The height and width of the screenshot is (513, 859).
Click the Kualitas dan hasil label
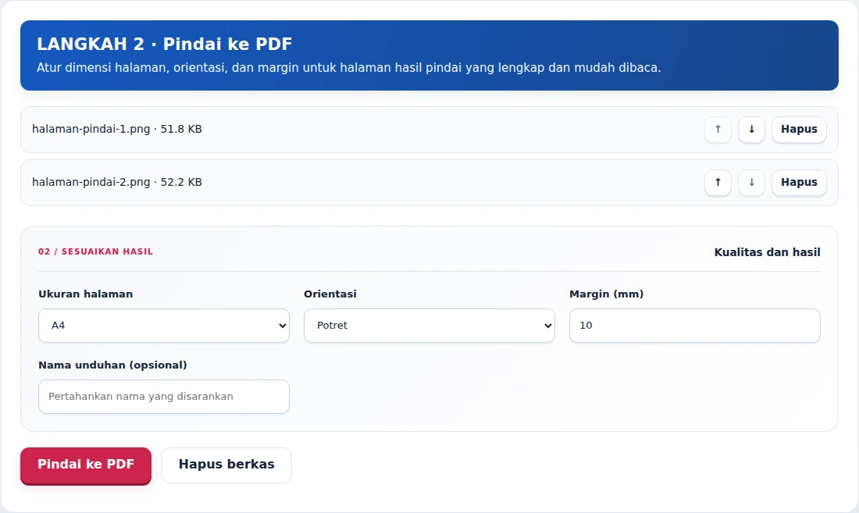(767, 252)
